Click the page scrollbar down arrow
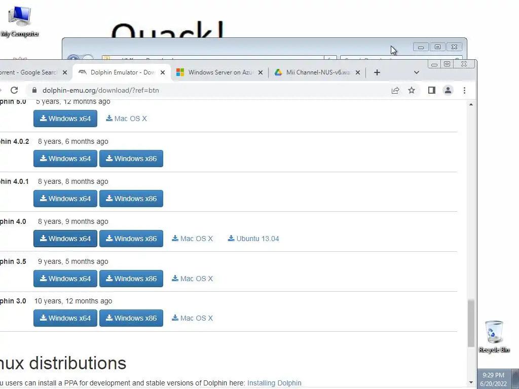Screen dimensions: 519x389 click(x=471, y=383)
